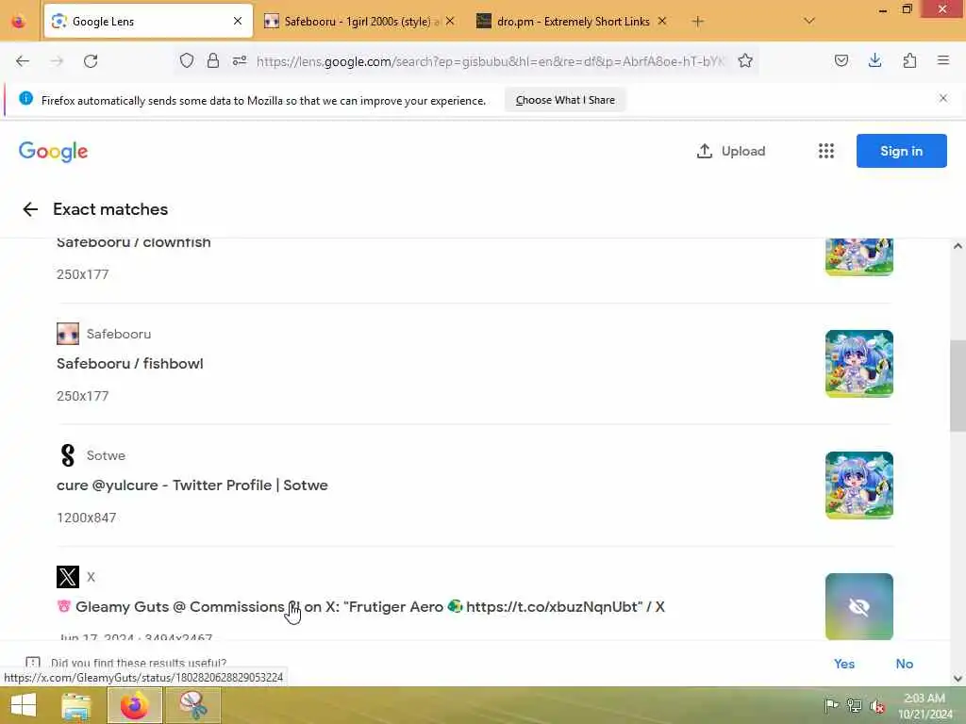The image size is (966, 724).
Task: Open the cure @yulcure Sotwe result
Action: coord(192,485)
